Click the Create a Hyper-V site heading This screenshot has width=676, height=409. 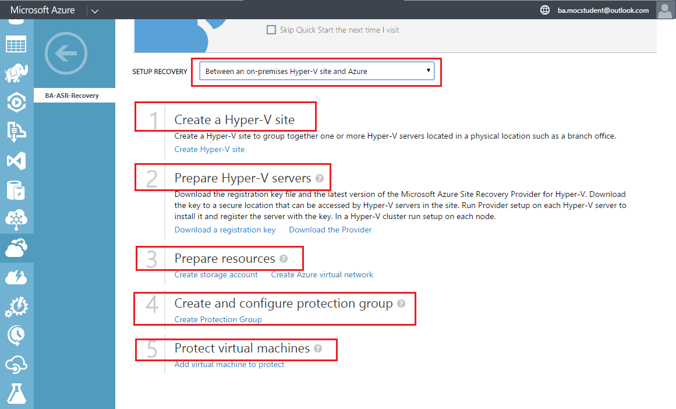235,120
